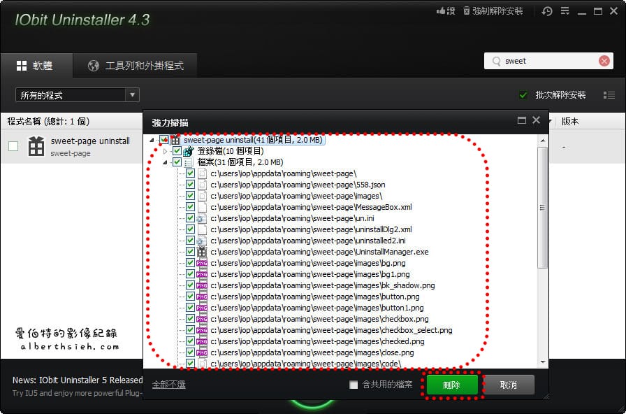Uncheck the MessageBox.xml checkbox

(x=190, y=207)
